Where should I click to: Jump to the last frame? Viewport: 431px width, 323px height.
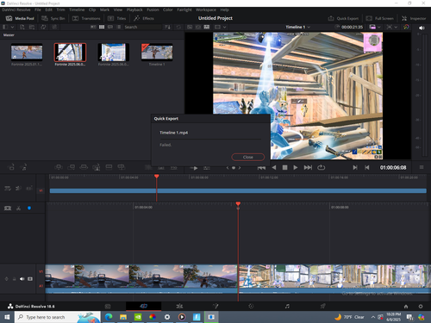[x=308, y=167]
